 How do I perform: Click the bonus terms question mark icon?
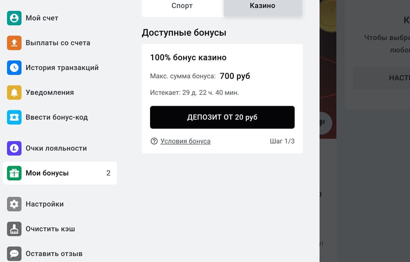click(x=154, y=141)
